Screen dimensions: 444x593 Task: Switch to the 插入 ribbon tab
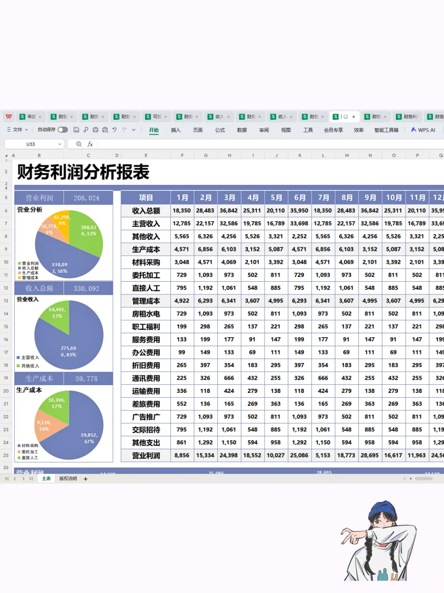point(176,130)
